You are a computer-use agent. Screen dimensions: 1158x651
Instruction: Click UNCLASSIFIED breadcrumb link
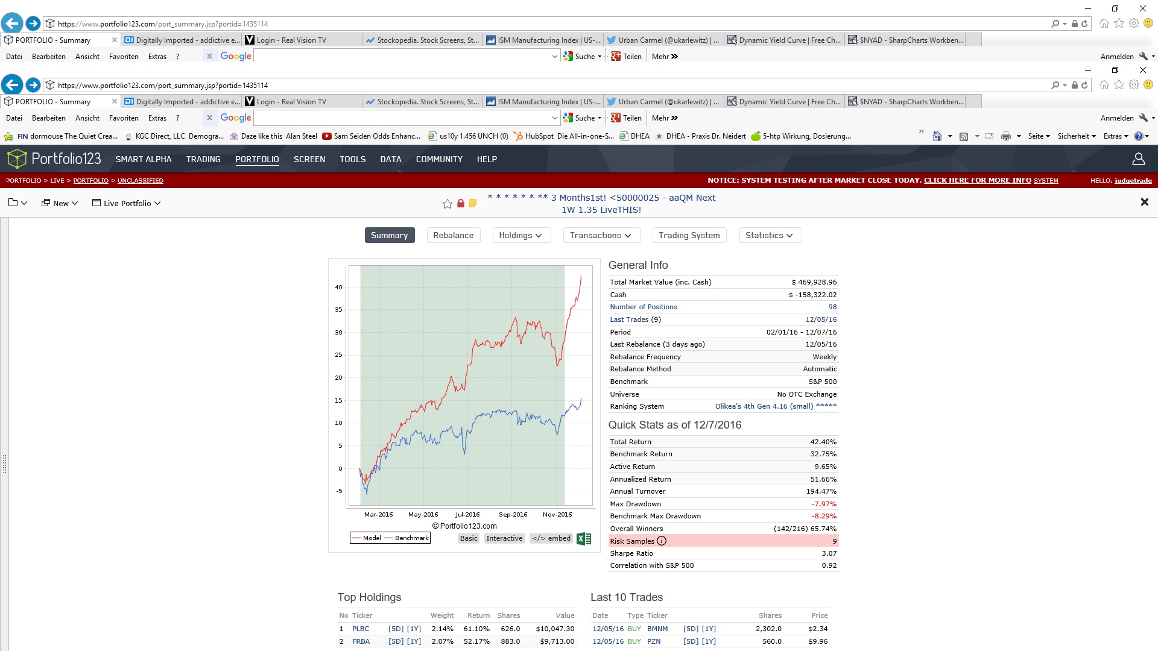coord(141,180)
